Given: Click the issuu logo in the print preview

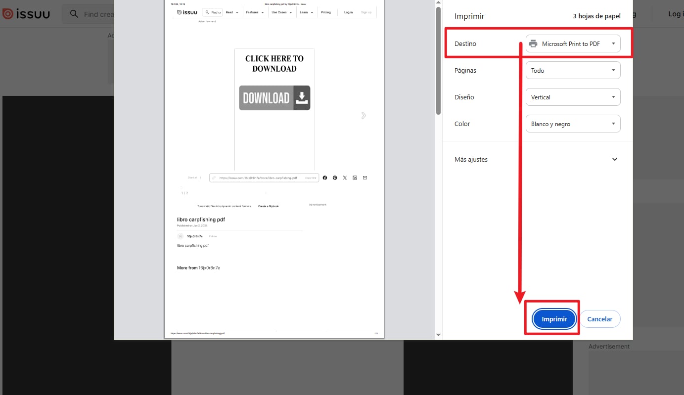Looking at the screenshot, I should (x=187, y=12).
